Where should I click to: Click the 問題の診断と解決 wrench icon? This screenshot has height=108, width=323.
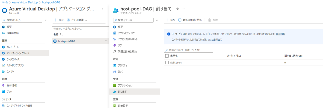[x=115, y=52]
